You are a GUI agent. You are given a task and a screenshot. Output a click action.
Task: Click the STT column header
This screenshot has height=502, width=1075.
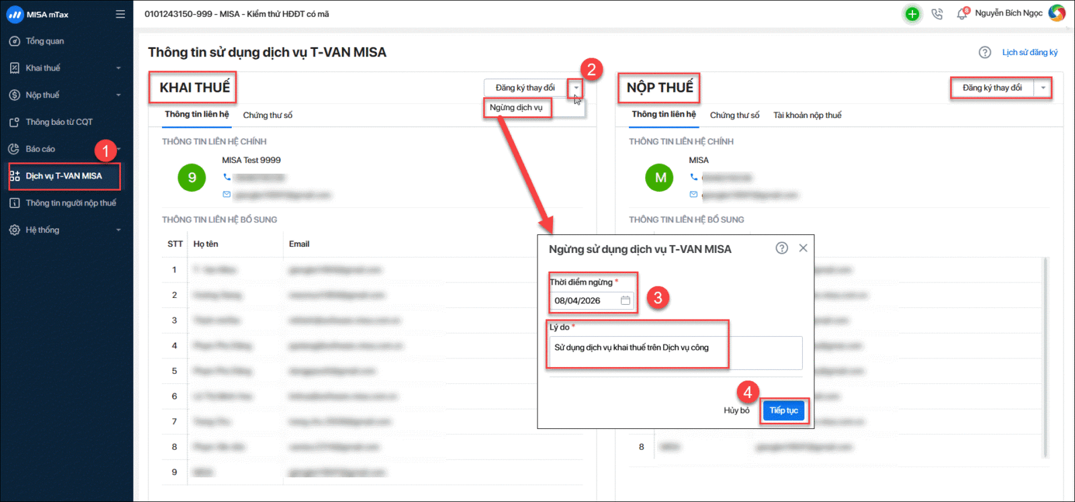click(175, 244)
